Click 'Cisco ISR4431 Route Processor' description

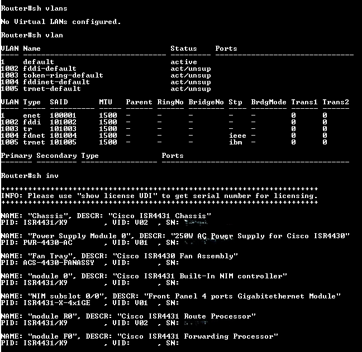[187, 316]
